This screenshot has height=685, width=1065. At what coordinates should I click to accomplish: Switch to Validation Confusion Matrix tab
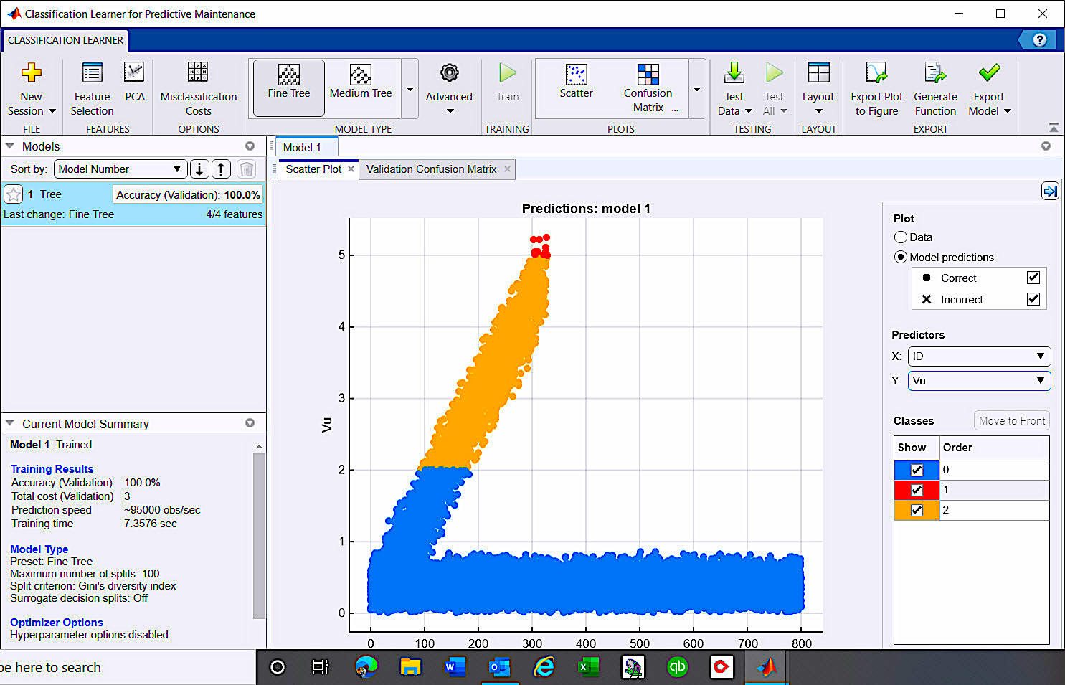tap(431, 169)
